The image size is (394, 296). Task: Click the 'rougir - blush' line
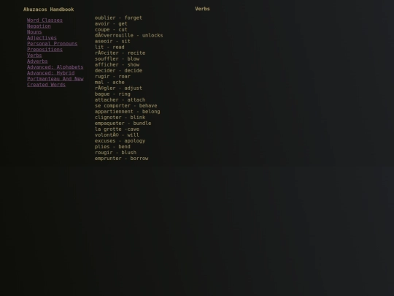click(115, 153)
